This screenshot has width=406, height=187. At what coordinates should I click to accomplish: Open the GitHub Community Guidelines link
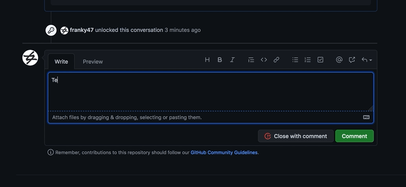(224, 153)
